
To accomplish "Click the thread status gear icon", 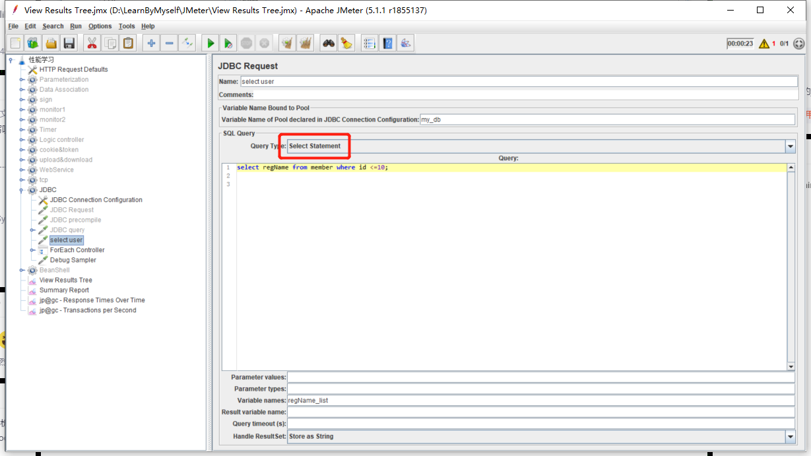I will pos(799,44).
